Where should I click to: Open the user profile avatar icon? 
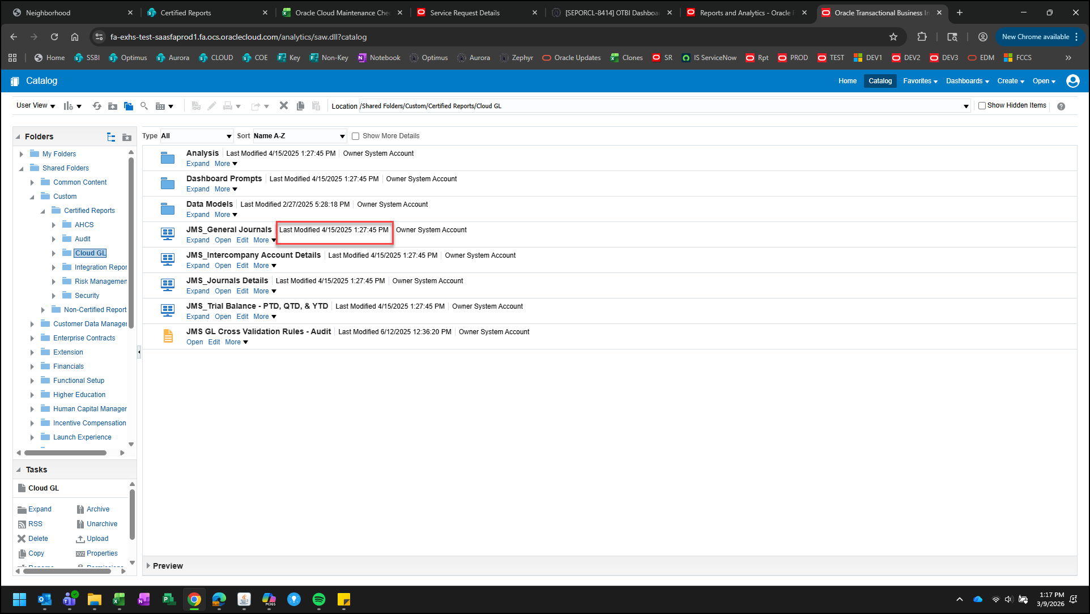click(1072, 81)
